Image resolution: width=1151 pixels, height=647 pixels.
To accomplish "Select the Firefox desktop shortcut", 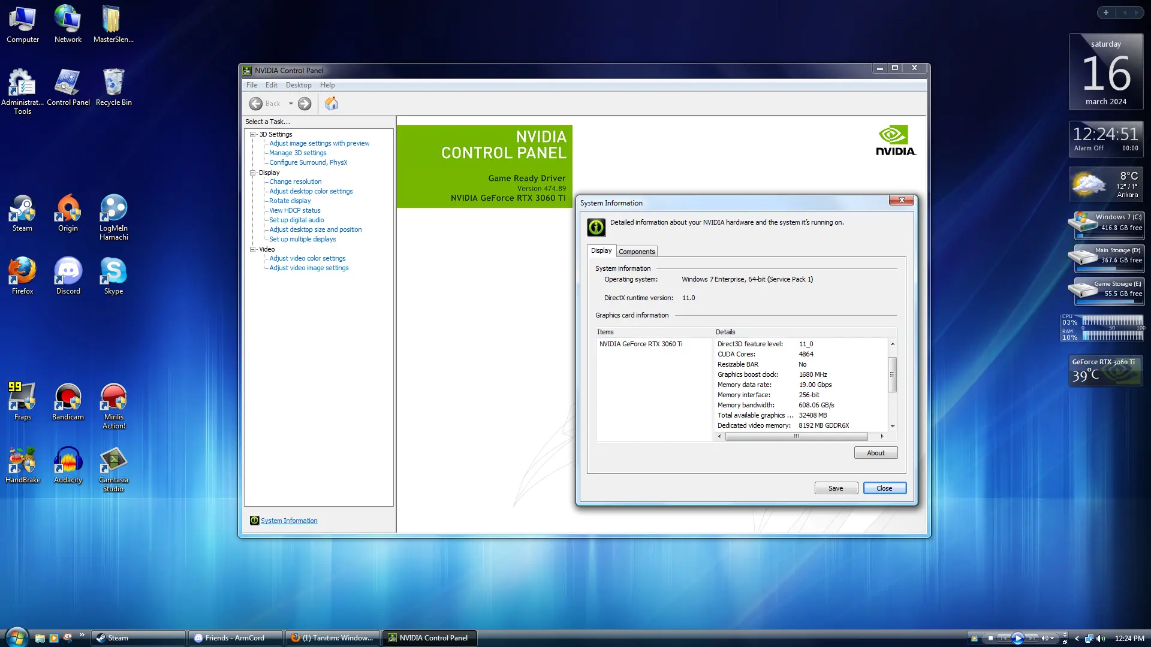I will click(22, 277).
